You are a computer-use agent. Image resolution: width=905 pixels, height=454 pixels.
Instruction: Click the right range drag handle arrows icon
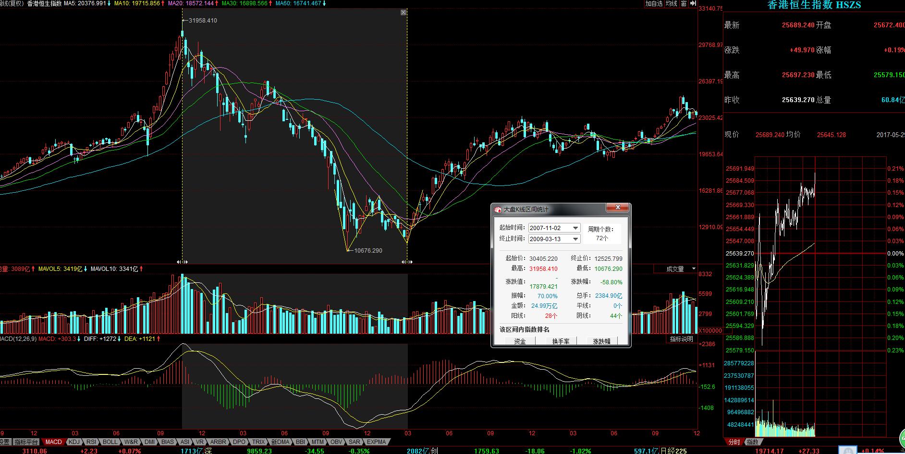tap(407, 262)
